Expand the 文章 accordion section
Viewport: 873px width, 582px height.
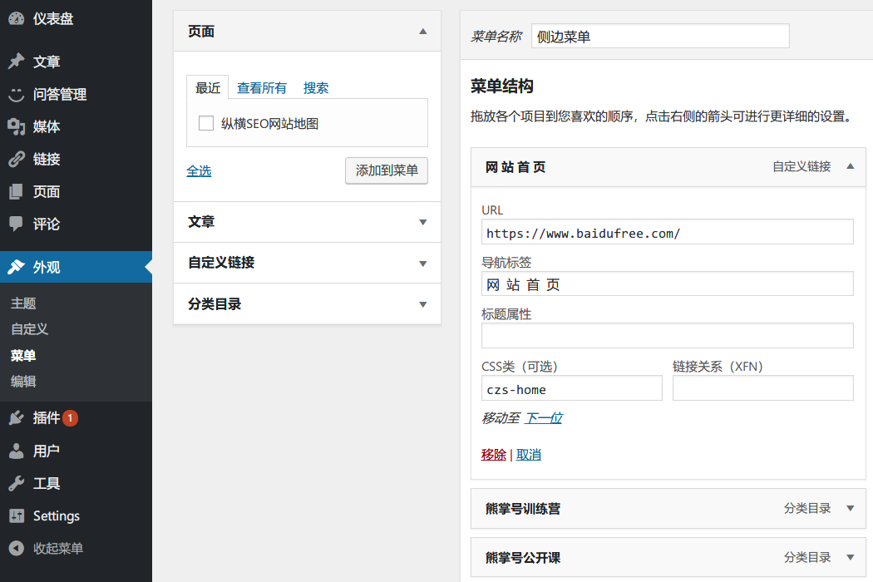coord(422,222)
